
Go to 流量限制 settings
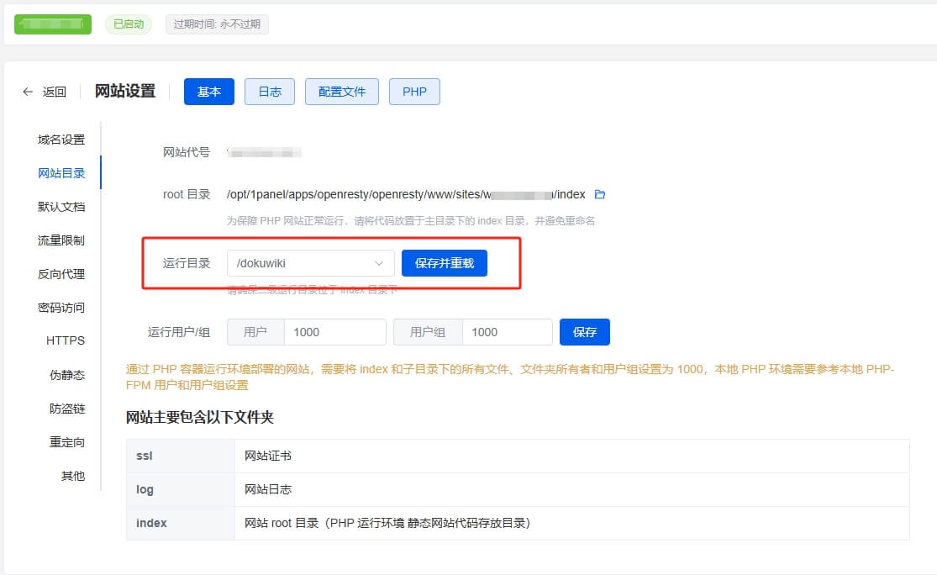(61, 240)
